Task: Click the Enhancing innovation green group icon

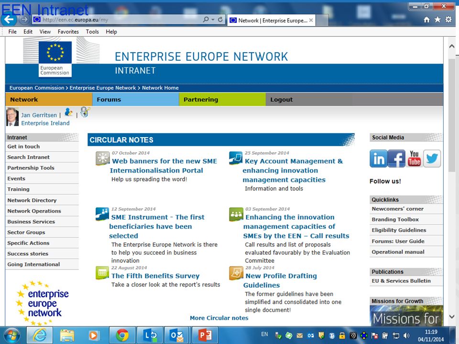Action: click(x=236, y=215)
